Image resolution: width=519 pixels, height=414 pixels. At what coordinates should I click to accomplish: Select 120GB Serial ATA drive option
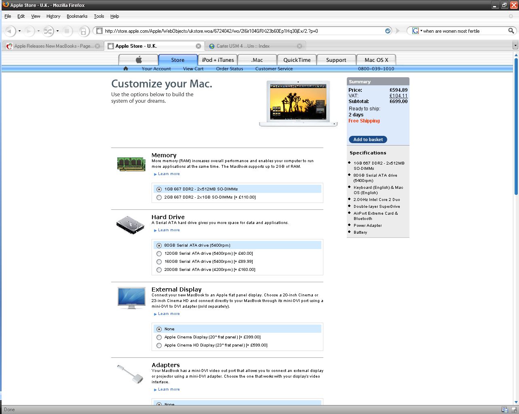click(159, 253)
